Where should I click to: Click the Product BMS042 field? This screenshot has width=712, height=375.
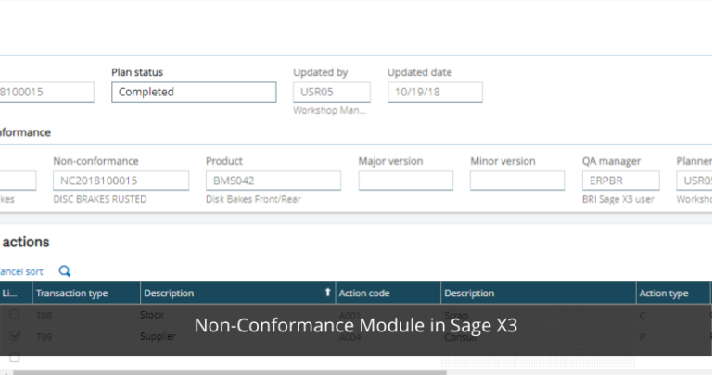coord(273,181)
